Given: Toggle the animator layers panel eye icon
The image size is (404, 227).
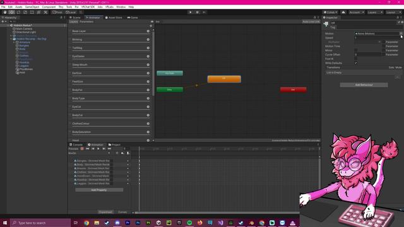Looking at the screenshot, I should (152, 21).
